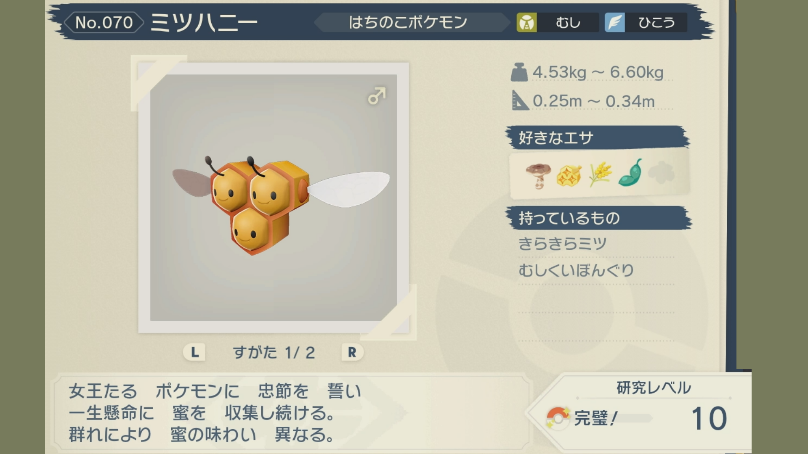Click the weight scale icon
Viewport: 808px width, 454px height.
coord(519,72)
